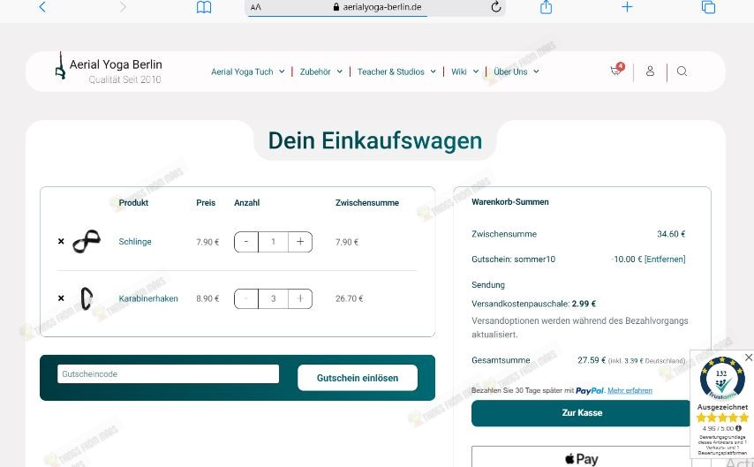This screenshot has width=754, height=467.
Task: Open Safari bookmarks book icon
Action: point(204,7)
